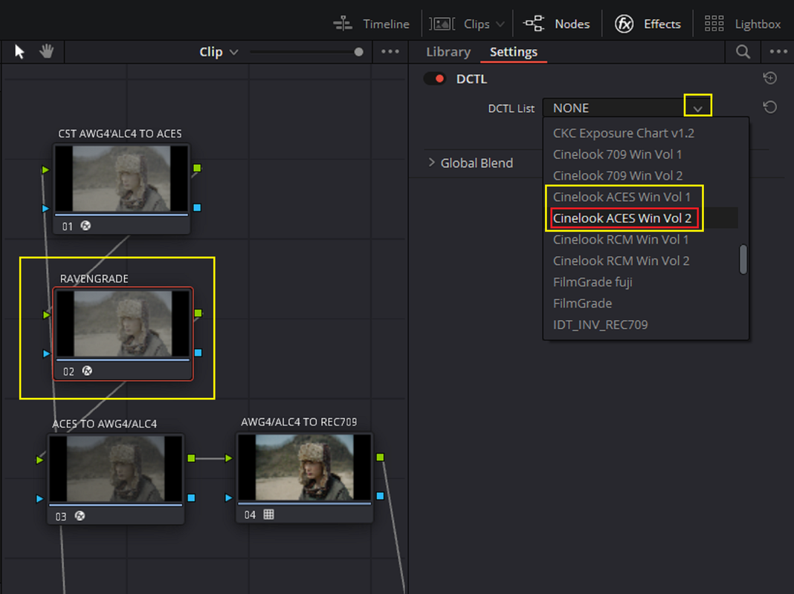Open effects panel three-dot options menu
The height and width of the screenshot is (594, 794).
coord(778,51)
